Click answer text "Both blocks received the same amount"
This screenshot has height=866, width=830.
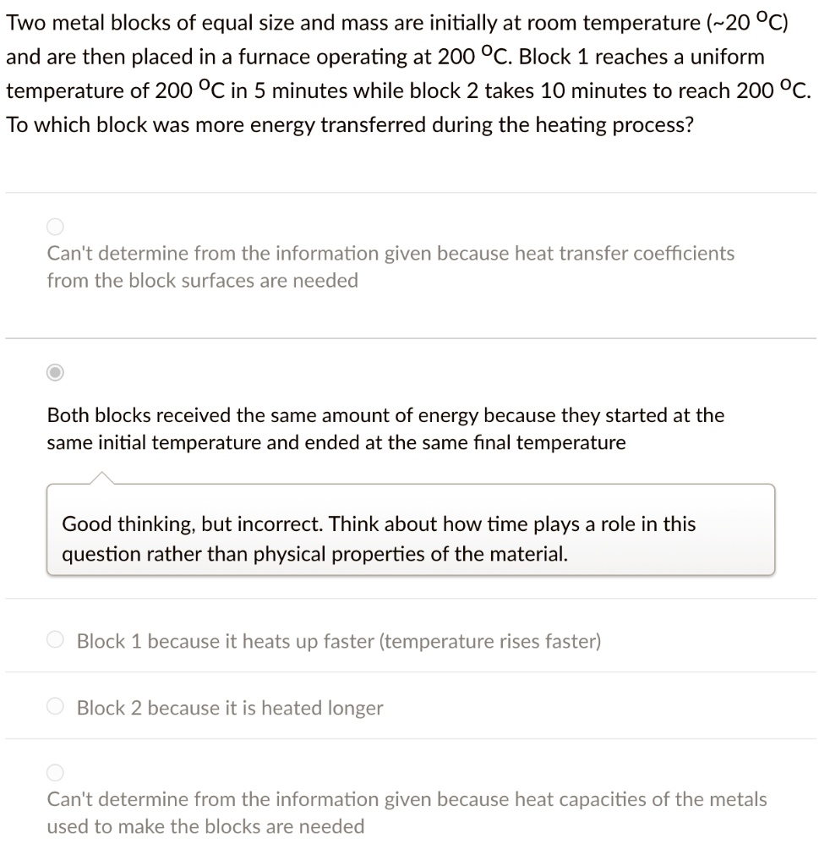point(385,415)
